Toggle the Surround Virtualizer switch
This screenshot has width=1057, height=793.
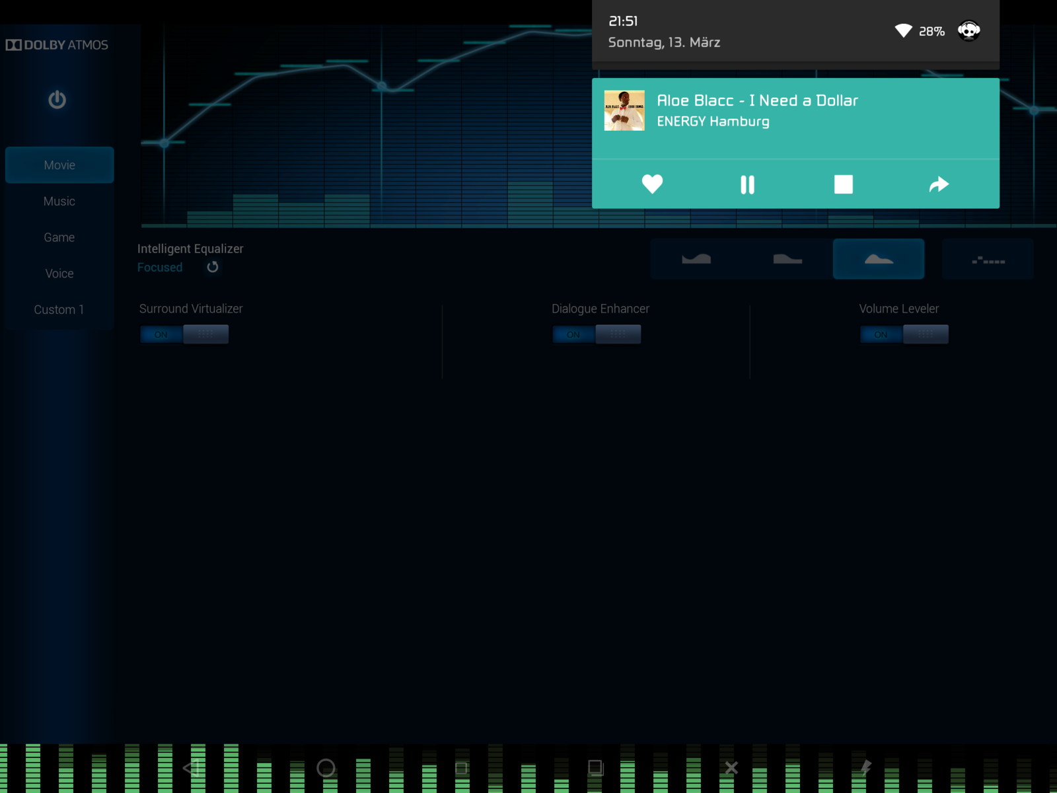[184, 334]
